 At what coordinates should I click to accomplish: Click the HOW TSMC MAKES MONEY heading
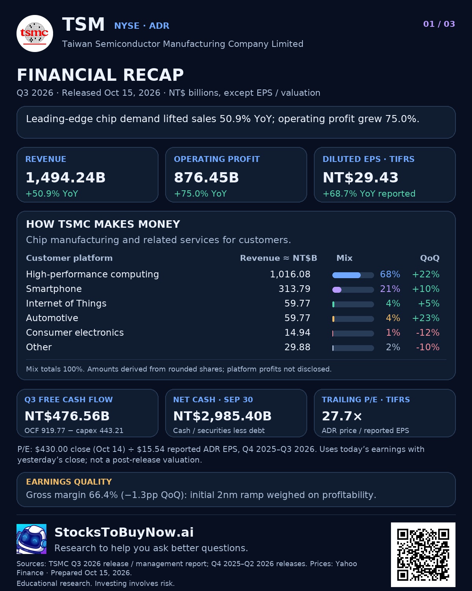tap(103, 224)
